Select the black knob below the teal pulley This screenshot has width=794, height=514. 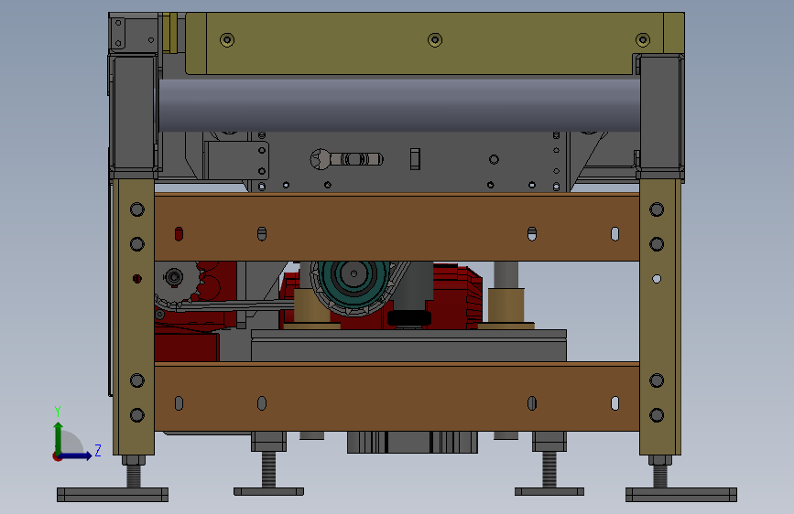[x=409, y=318]
